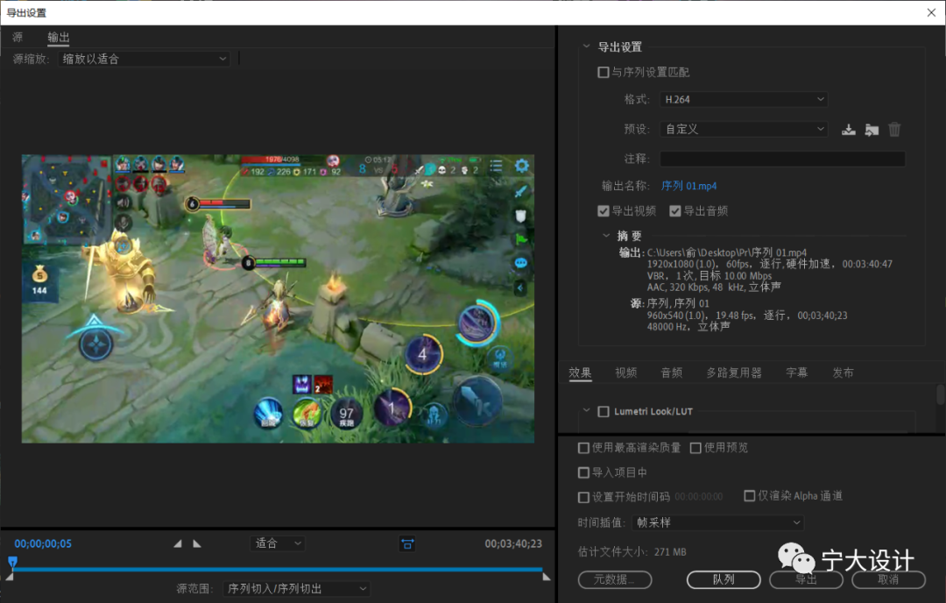This screenshot has width=946, height=603.
Task: Open the Multiplexer (多路复用器) tab
Action: [734, 372]
